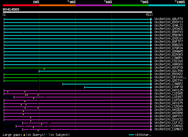The height and width of the screenshot is (137, 188).
Task: Click the green alignment bar for B9SMZ2
Action: (x=77, y=75)
